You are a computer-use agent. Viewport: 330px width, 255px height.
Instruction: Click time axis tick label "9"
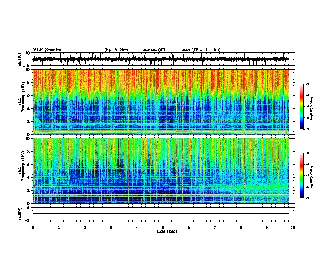(267, 227)
